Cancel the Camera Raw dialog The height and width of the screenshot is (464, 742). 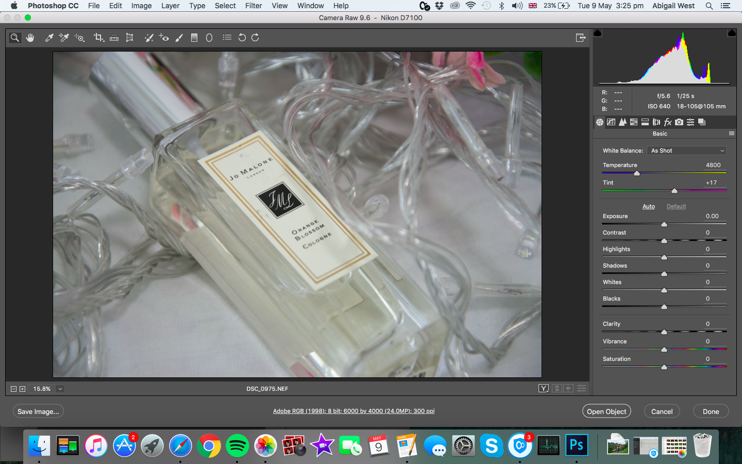(662, 411)
